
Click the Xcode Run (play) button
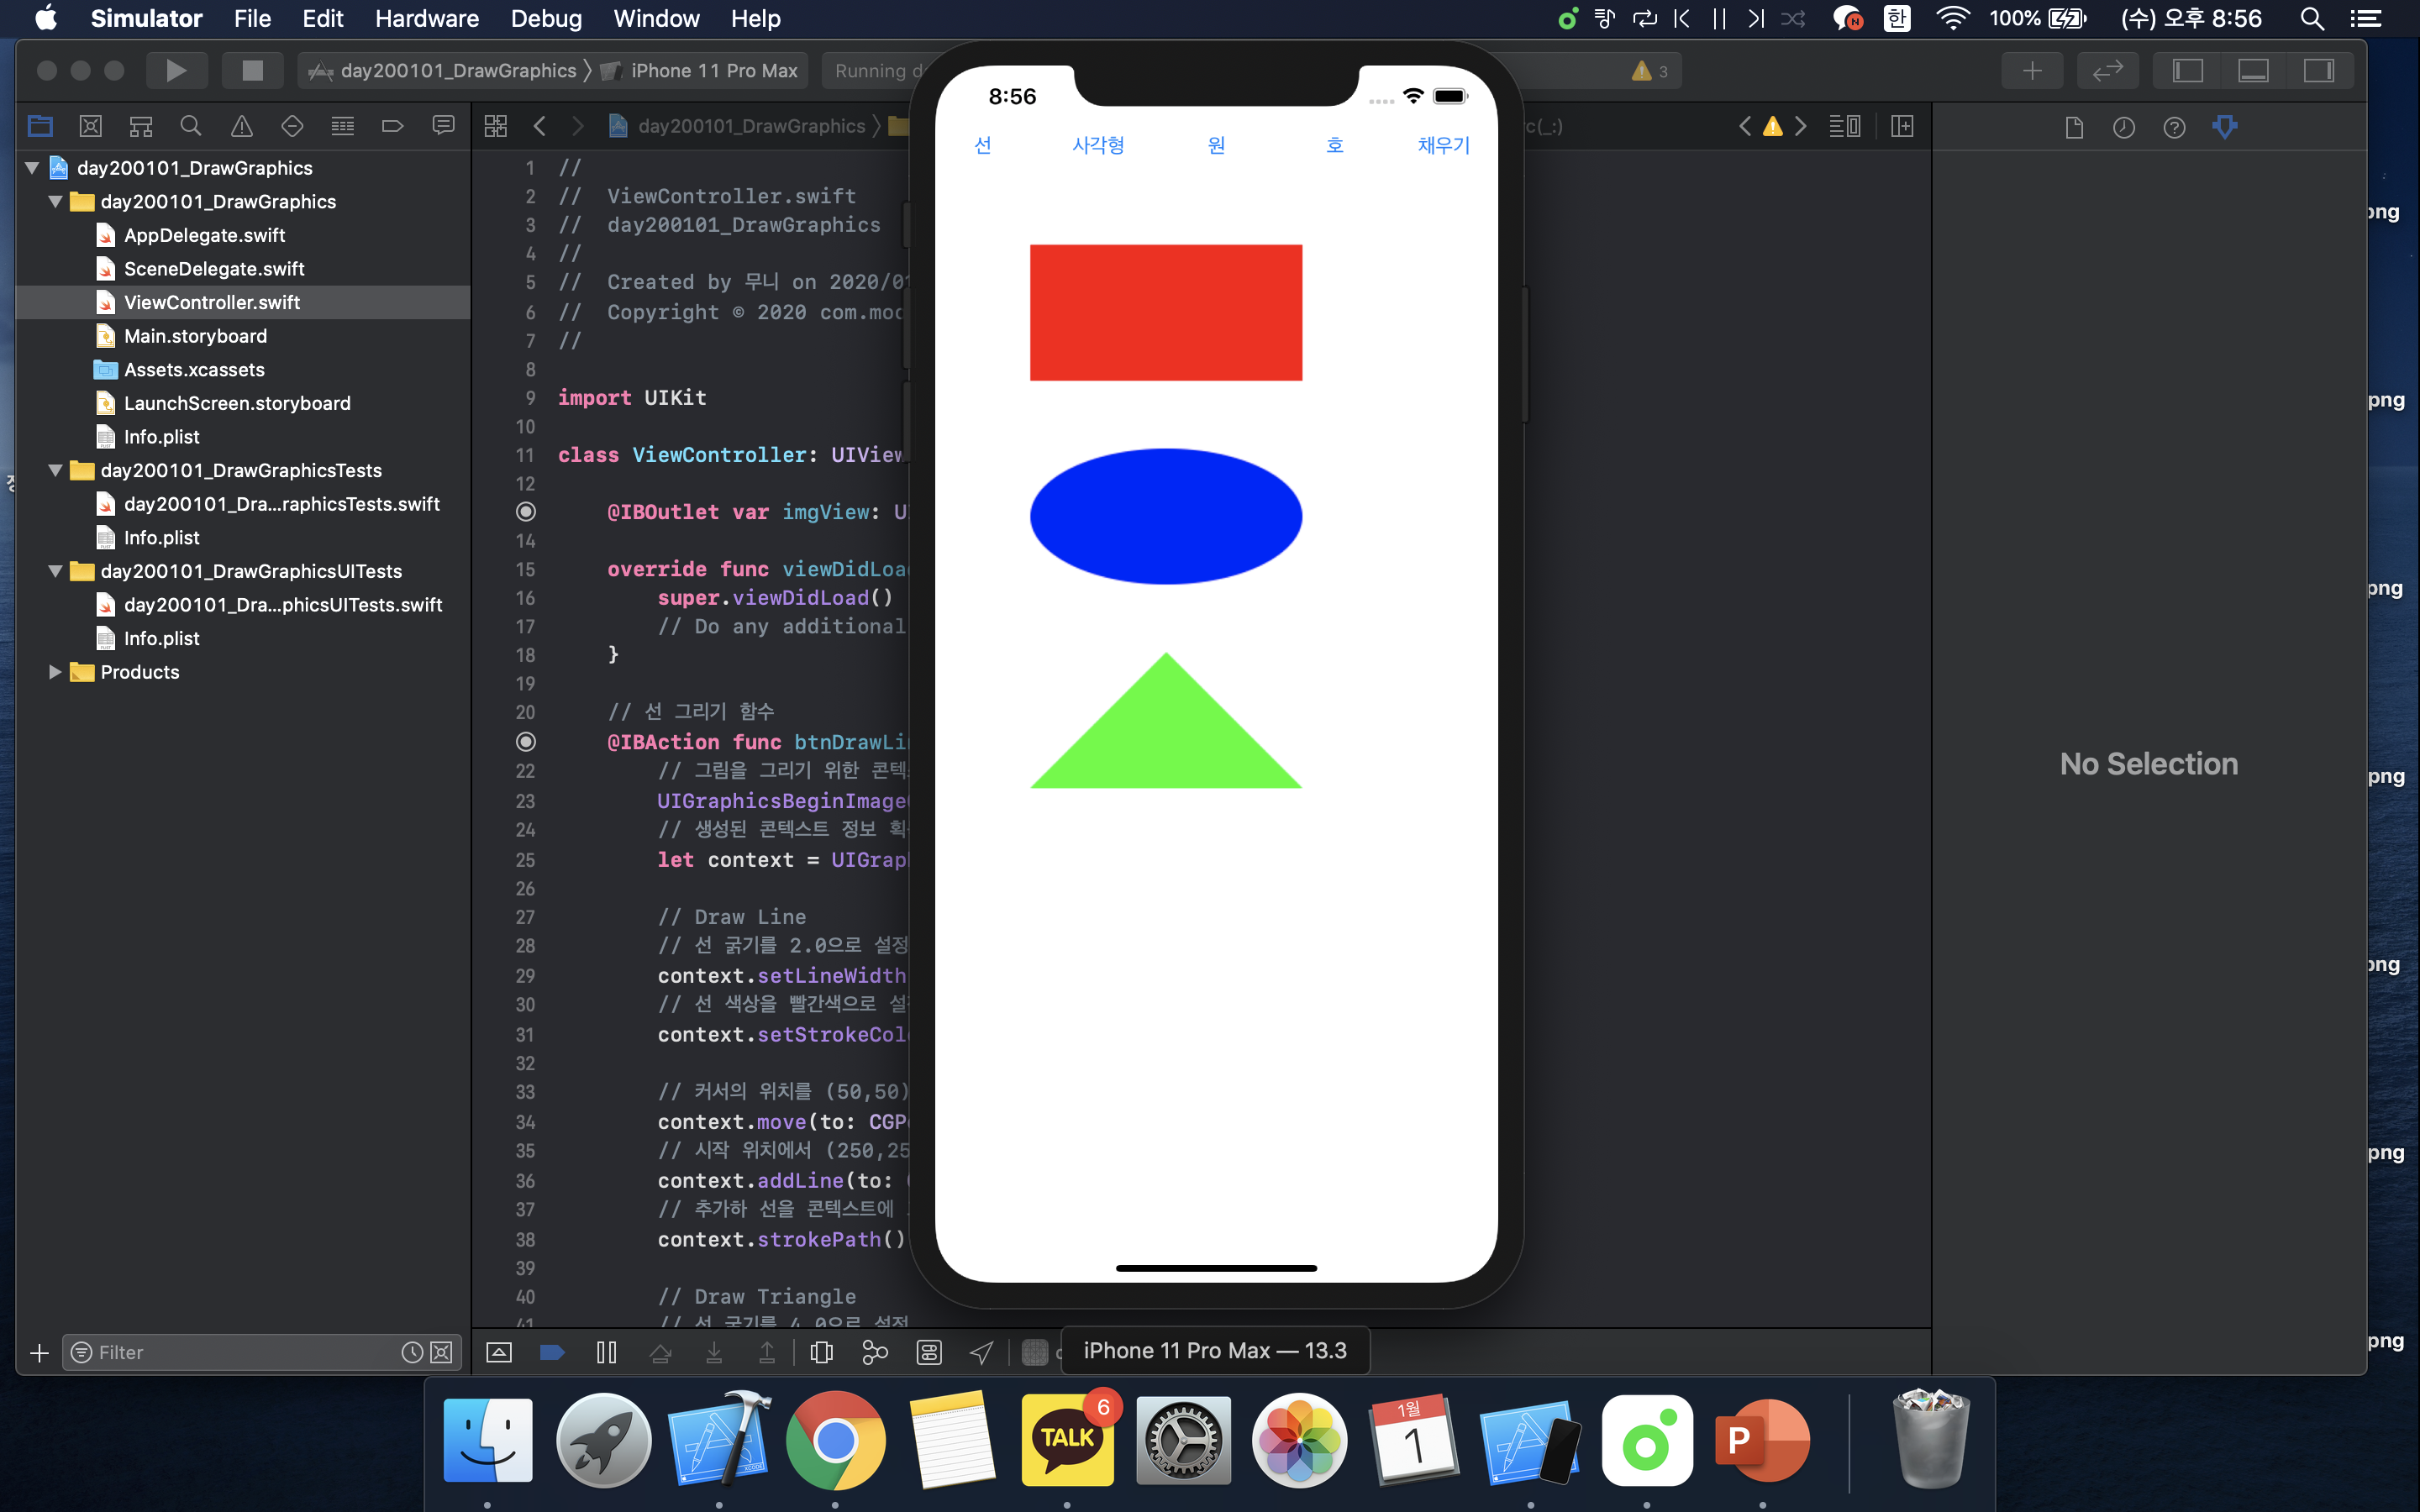coord(176,71)
